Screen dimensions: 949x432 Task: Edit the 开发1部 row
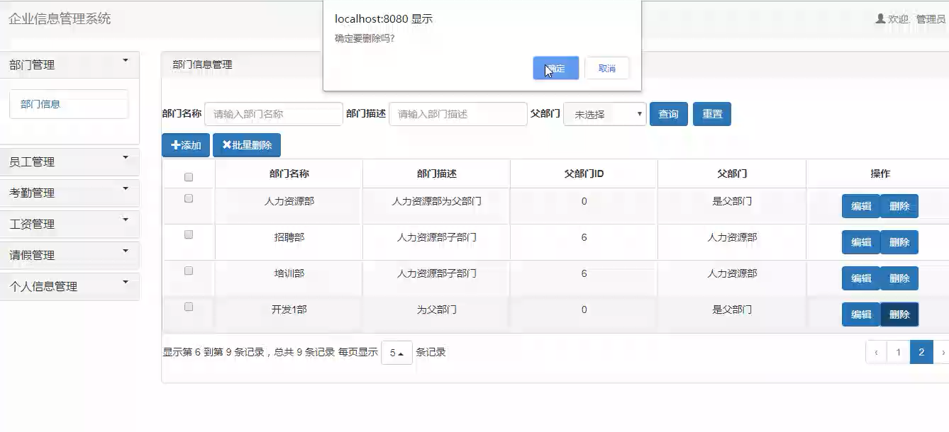coord(861,314)
